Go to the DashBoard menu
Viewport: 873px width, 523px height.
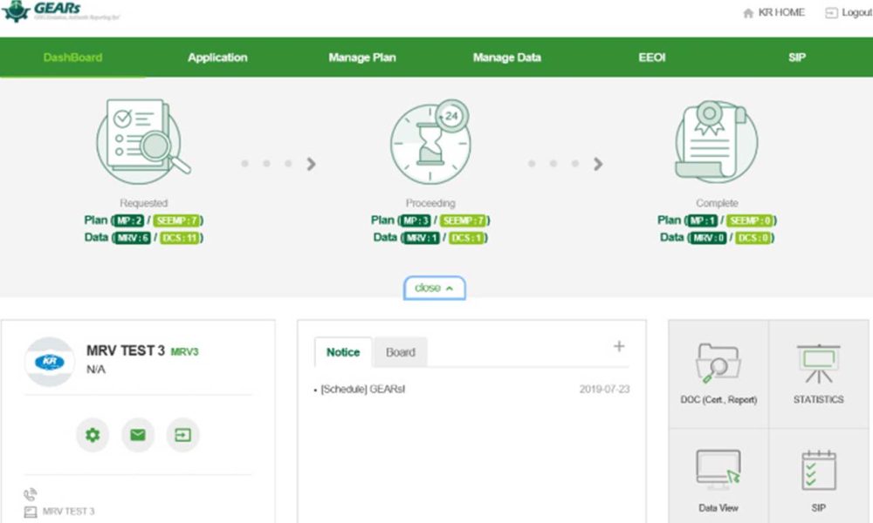73,58
